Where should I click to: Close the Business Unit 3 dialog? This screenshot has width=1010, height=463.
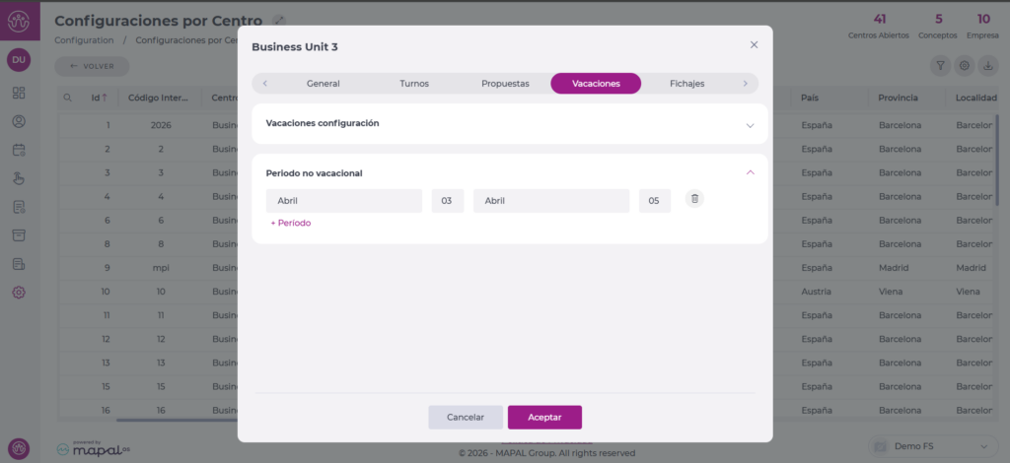point(754,45)
